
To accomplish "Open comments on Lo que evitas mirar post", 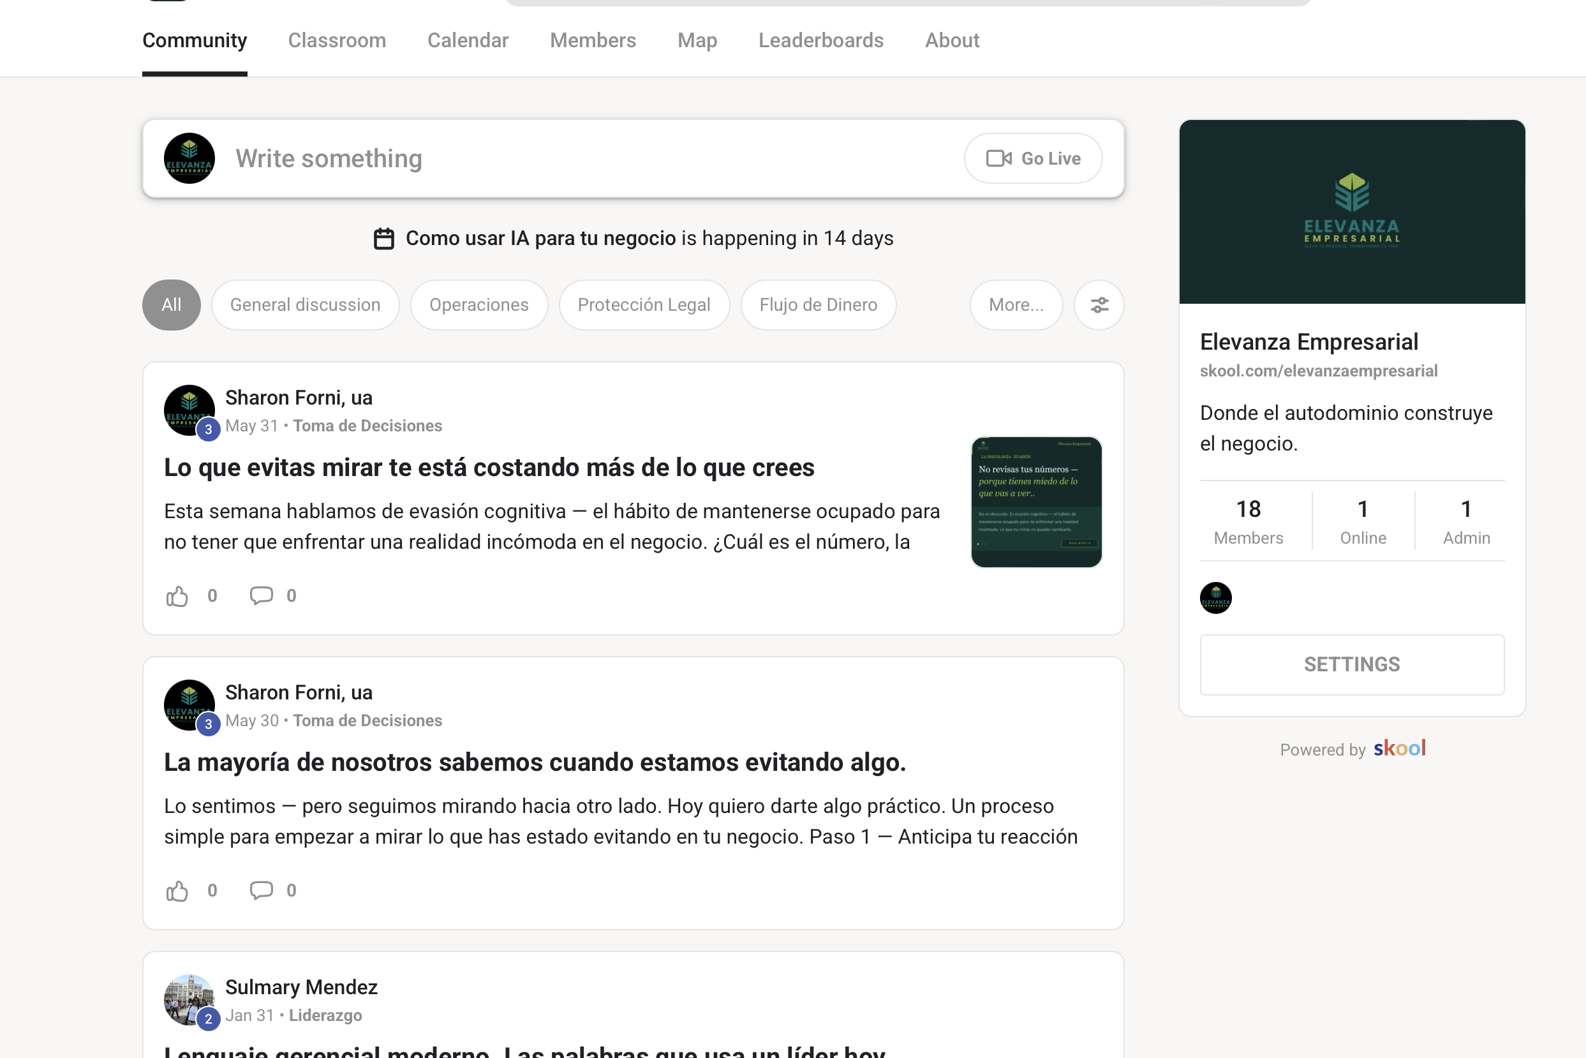I will (261, 596).
